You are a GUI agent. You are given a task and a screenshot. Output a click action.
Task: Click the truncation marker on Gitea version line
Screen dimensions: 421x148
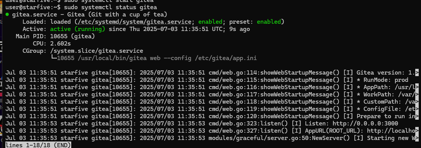417,73
